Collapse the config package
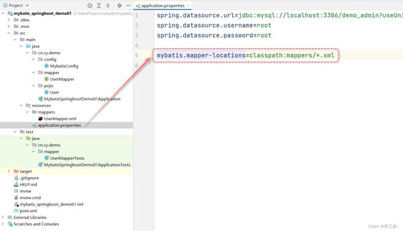This screenshot has width=403, height=231. point(33,59)
